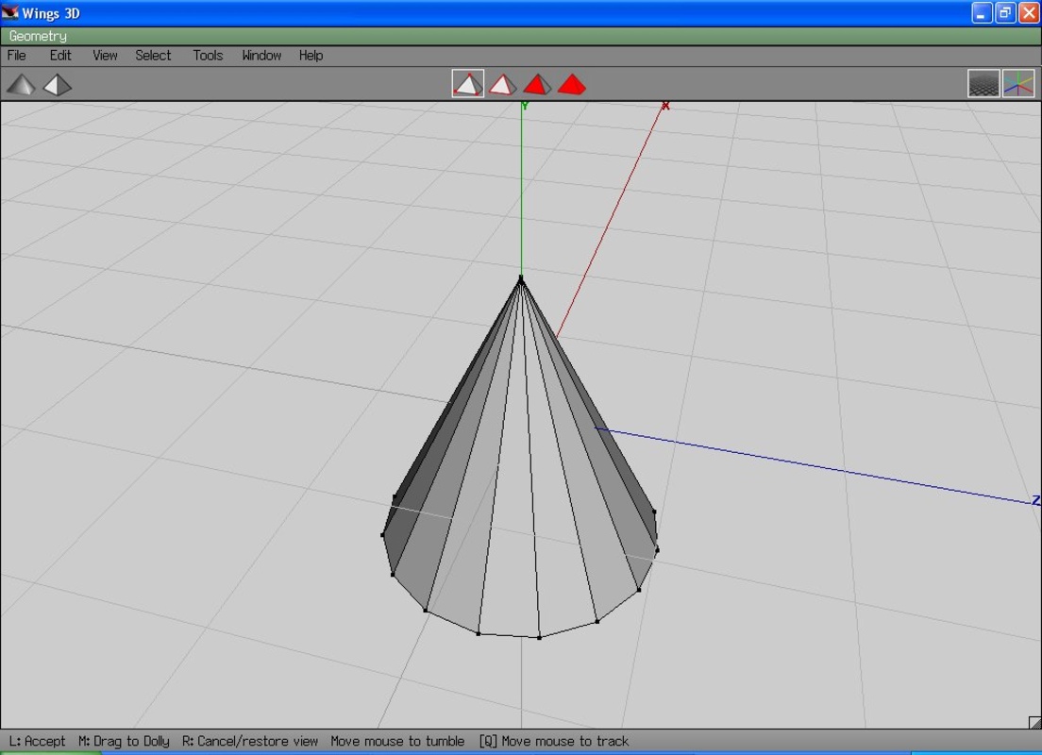Click the apex vertex of the cone
The width and height of the screenshot is (1042, 755).
point(521,278)
